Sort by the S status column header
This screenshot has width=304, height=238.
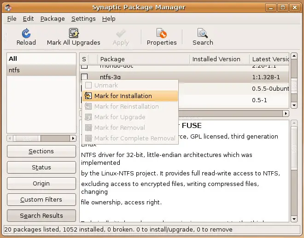click(x=84, y=59)
